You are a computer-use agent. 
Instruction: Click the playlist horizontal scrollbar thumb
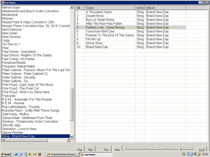(26, 140)
